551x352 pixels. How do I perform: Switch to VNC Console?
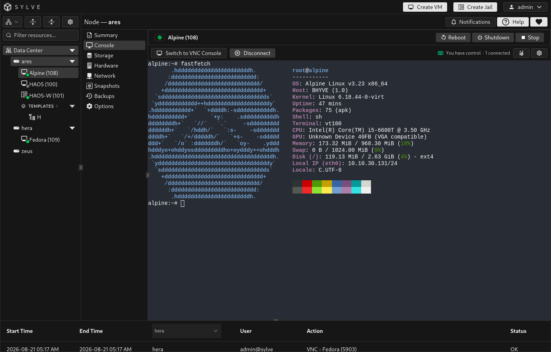189,53
